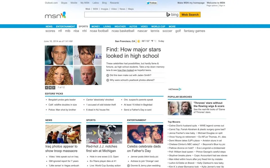Select Images search scope
The width and height of the screenshot is (270, 168).
[x=105, y=9]
